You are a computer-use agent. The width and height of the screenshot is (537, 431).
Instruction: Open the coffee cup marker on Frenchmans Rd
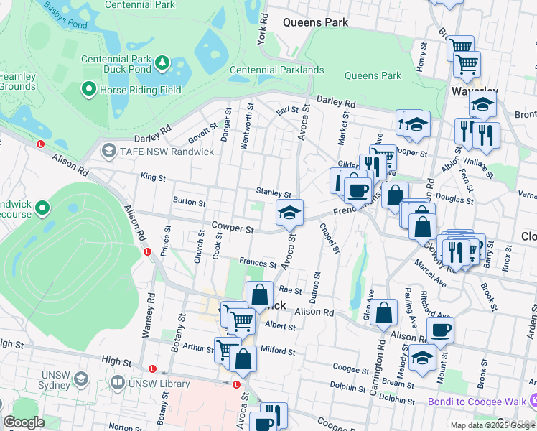(358, 193)
